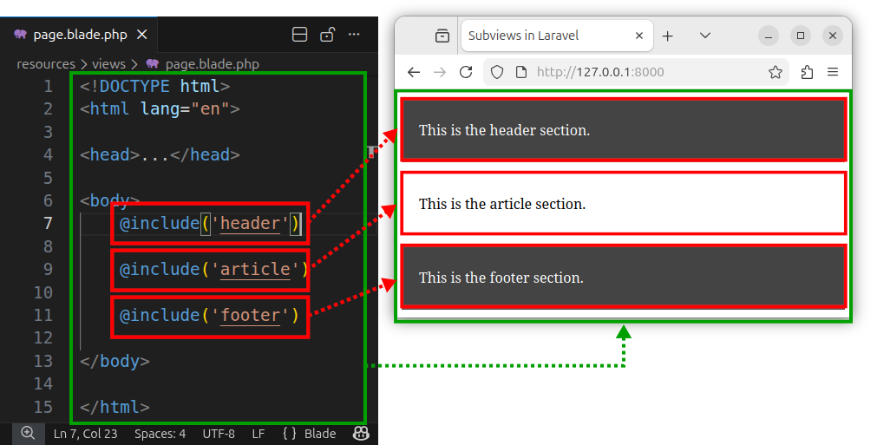Click the page.blade.php breadcrumb item
877x445 pixels.
(x=212, y=64)
